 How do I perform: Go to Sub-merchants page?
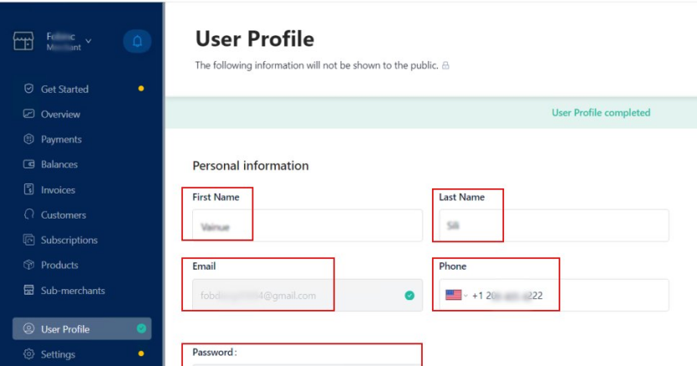72,291
